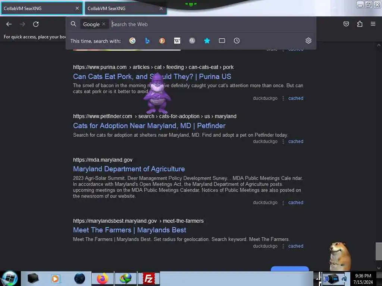Open Cats for Adoption Near Maryland result
The image size is (382, 286).
[149, 126]
